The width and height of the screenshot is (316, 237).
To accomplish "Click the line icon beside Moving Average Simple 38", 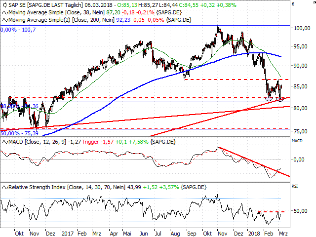I will click(5, 13).
